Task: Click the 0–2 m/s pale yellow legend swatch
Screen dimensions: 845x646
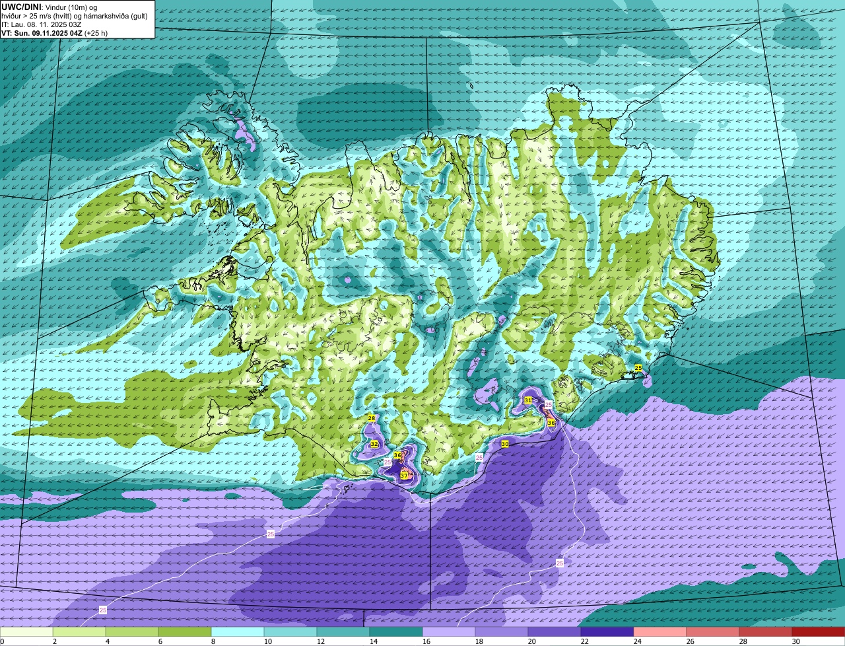Action: coord(26,631)
